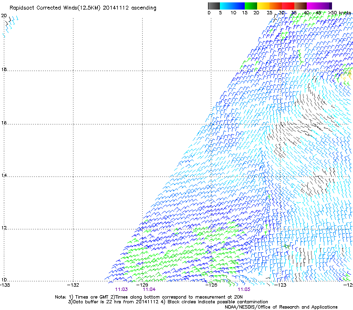Click the latitude label '20' at top left
Screen dimensions: 353x310
(4, 16)
